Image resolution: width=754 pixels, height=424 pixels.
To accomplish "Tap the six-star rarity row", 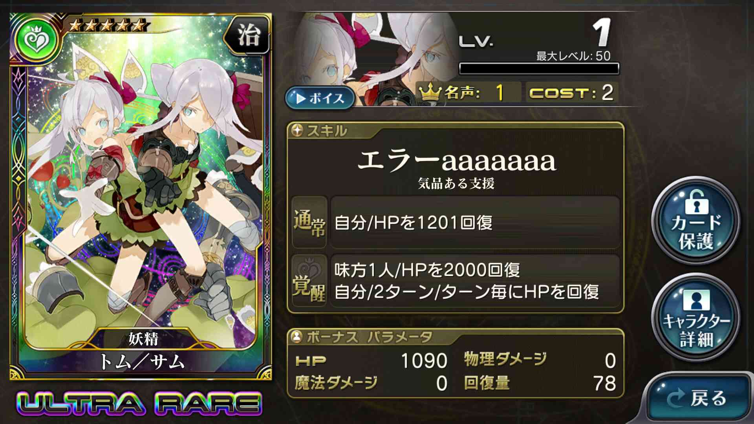I will click(x=107, y=26).
